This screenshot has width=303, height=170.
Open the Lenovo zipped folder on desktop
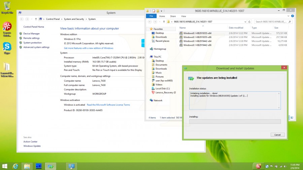click(7, 70)
